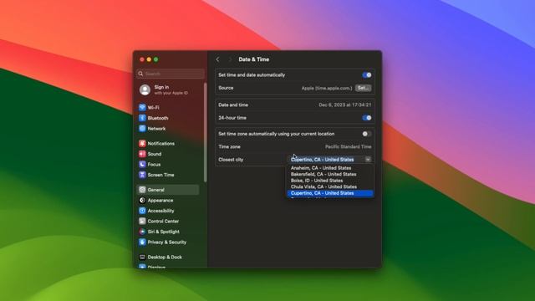Go back with the left chevron

pos(217,59)
